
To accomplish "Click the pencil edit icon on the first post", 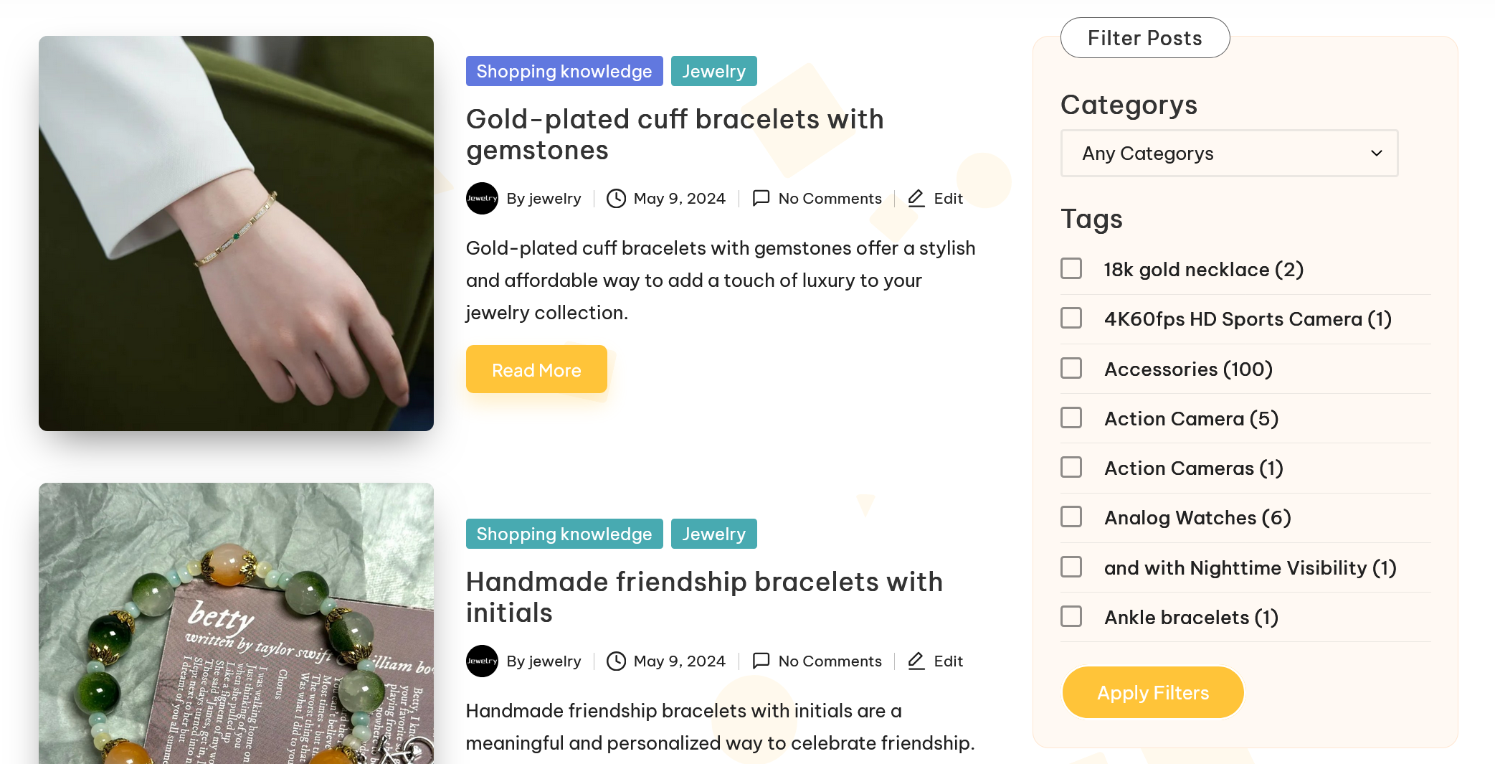I will pyautogui.click(x=916, y=198).
